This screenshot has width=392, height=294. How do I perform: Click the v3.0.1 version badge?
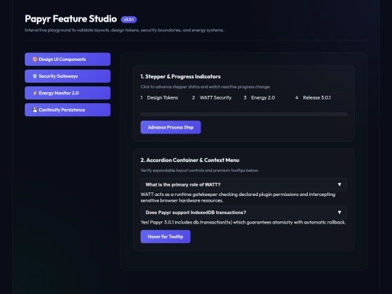128,20
